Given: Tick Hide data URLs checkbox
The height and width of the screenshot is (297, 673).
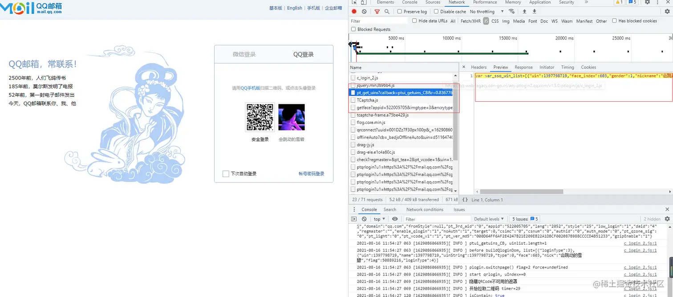Looking at the screenshot, I should point(414,20).
